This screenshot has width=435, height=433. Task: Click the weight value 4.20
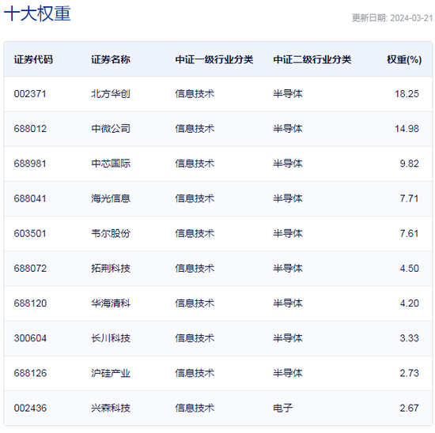tap(409, 303)
